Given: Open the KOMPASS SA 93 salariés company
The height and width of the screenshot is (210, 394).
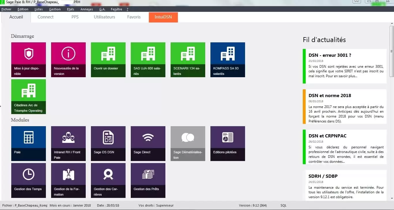Looking at the screenshot, I should tap(227, 60).
